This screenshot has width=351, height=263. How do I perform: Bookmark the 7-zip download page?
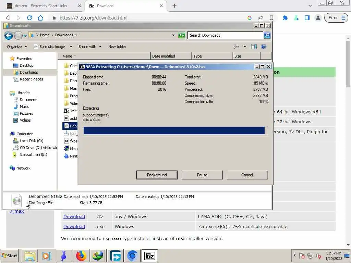click(x=271, y=18)
